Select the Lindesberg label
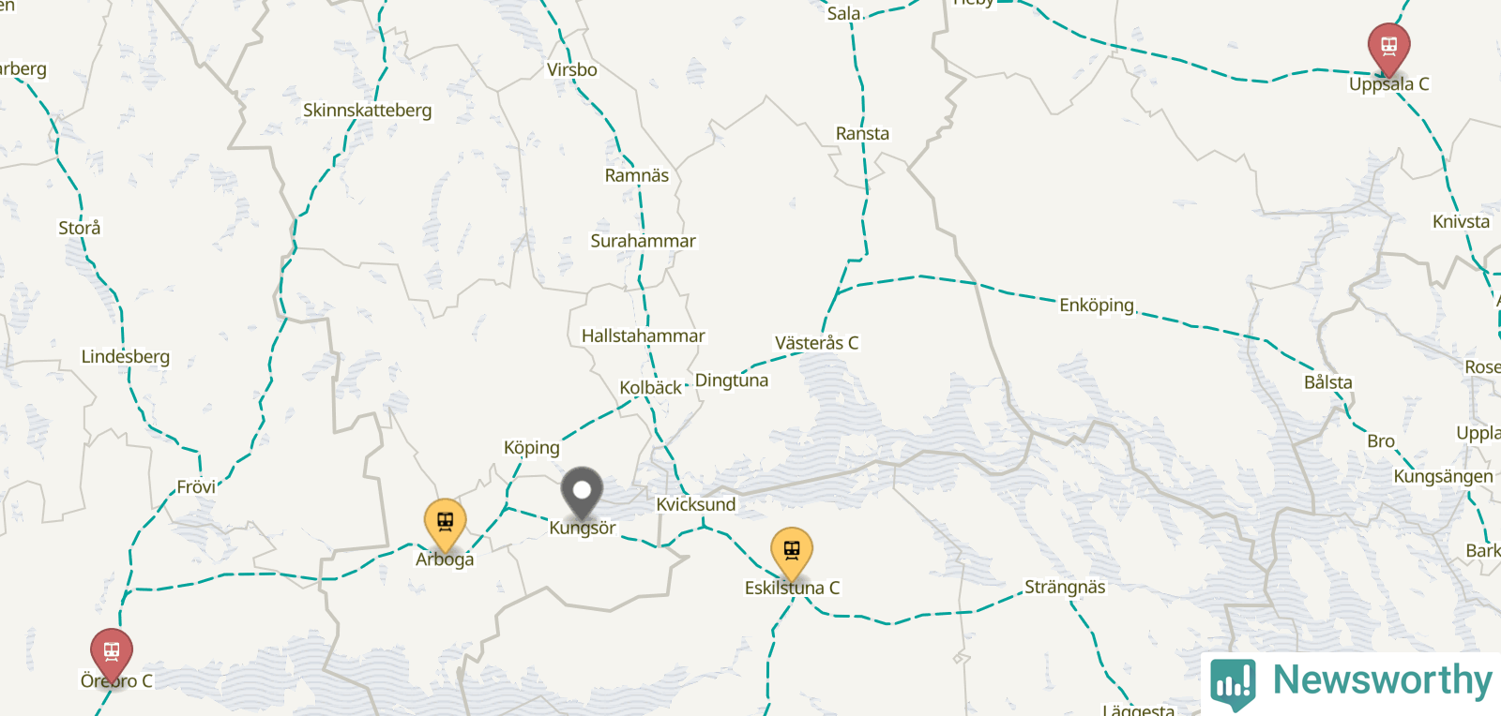 (x=126, y=357)
